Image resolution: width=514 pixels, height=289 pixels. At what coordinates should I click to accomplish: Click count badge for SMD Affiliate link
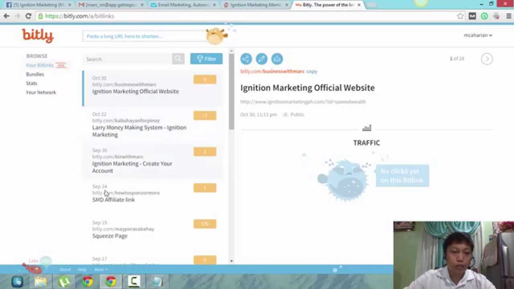tap(205, 187)
